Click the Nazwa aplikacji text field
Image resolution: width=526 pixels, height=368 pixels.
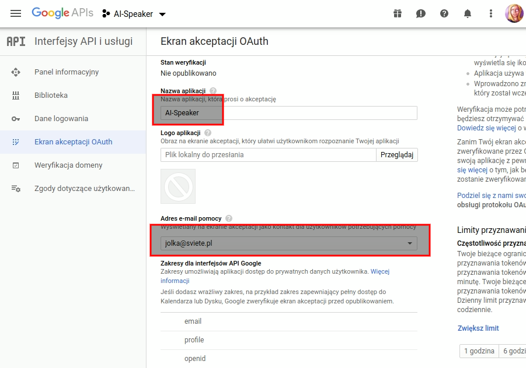(x=289, y=113)
